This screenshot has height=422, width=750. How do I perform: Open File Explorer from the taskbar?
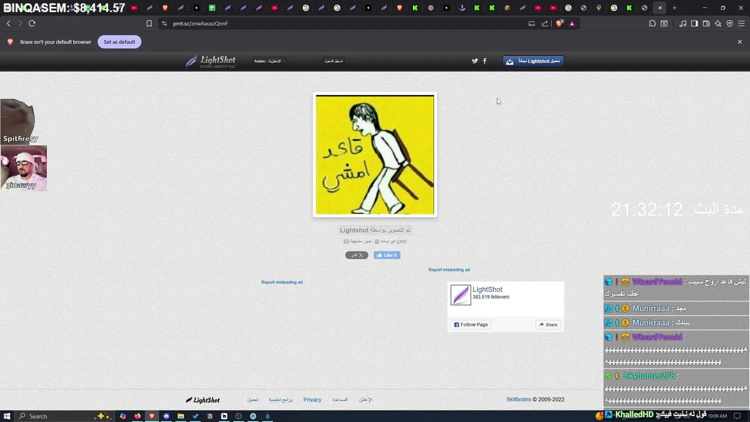coord(180,416)
